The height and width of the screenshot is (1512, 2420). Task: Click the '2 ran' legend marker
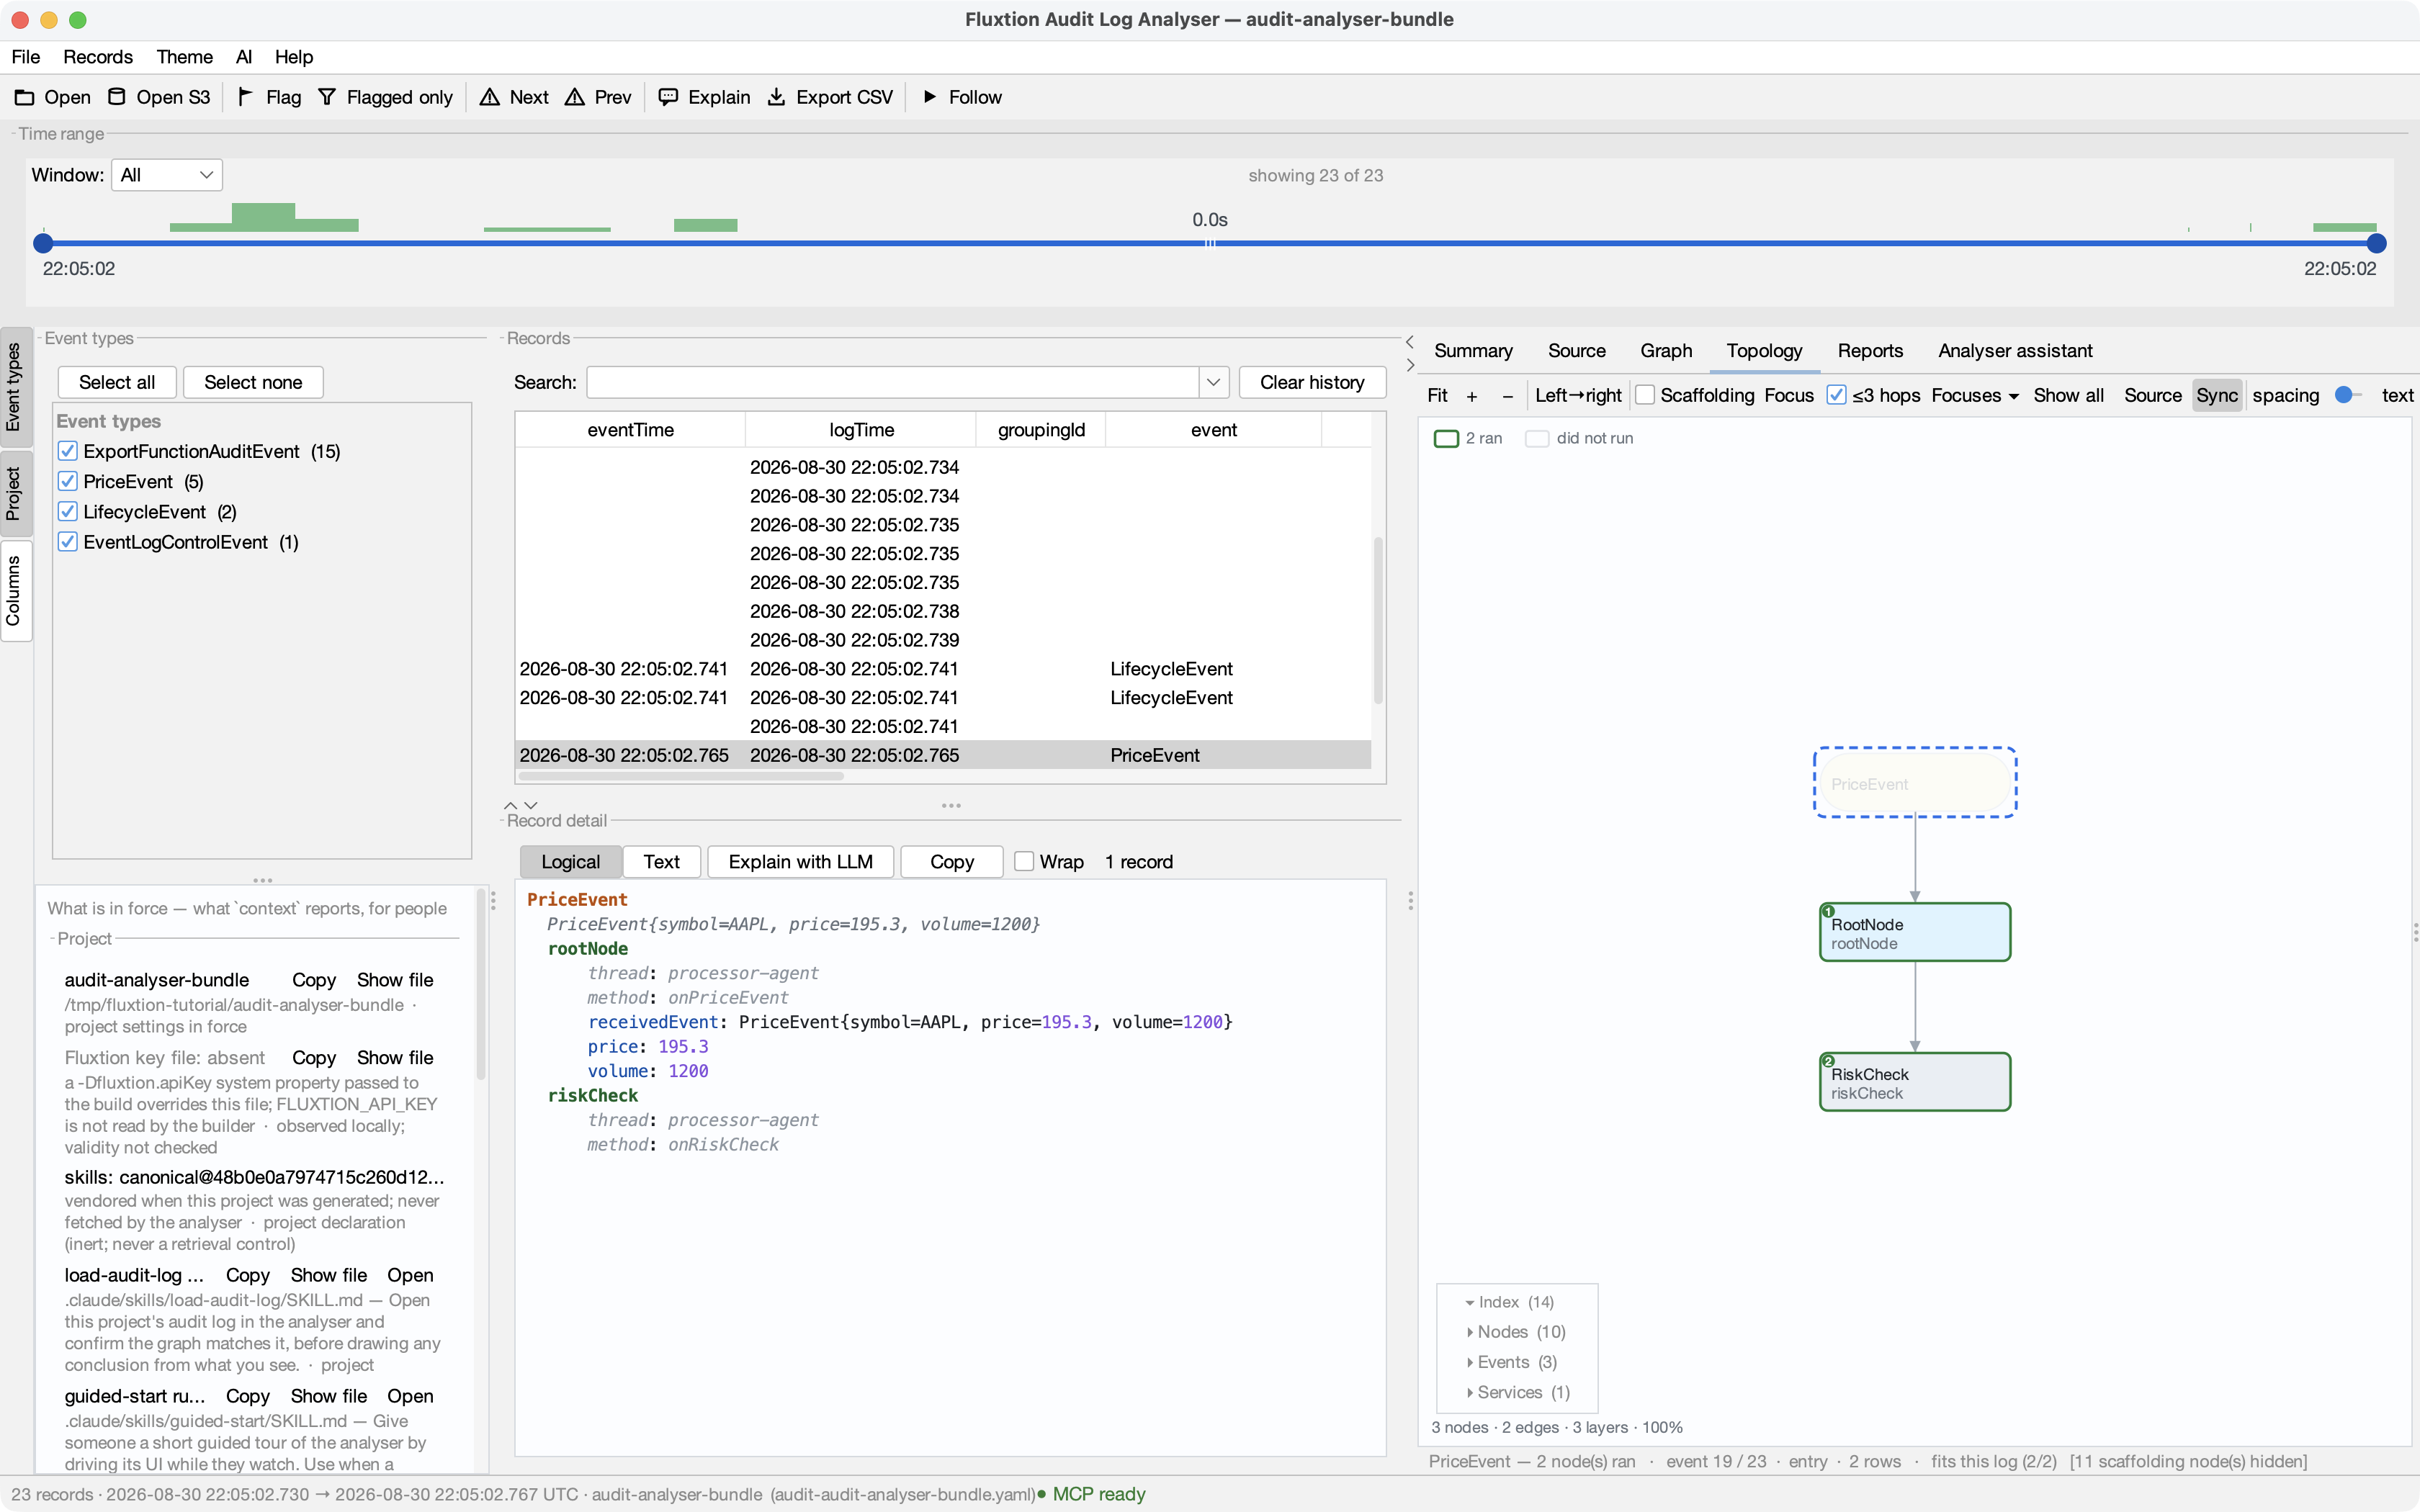[x=1446, y=438]
